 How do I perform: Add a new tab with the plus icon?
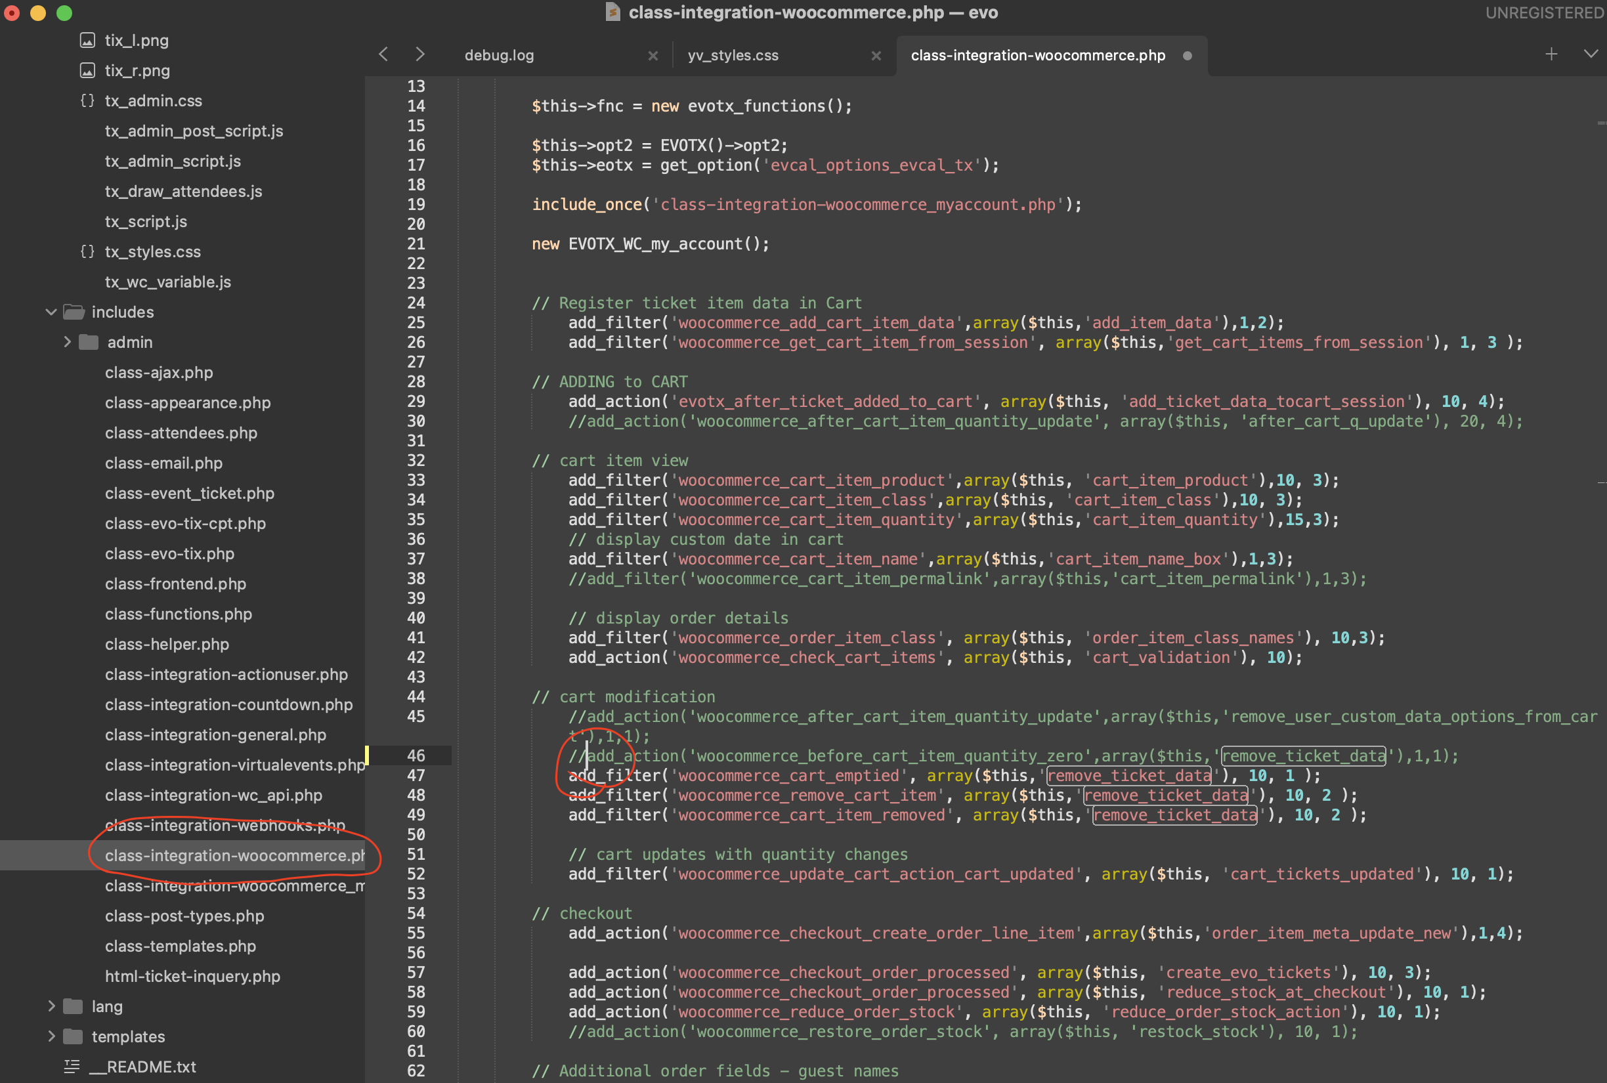pos(1551,54)
